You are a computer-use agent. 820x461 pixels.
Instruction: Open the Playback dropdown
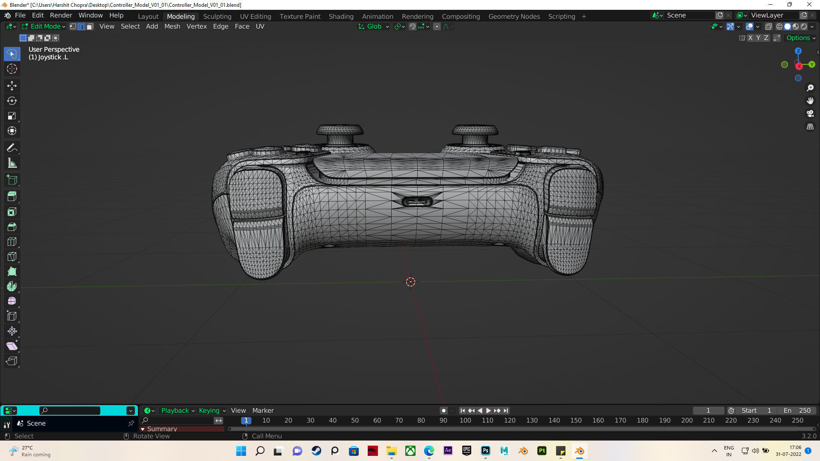[x=178, y=411]
